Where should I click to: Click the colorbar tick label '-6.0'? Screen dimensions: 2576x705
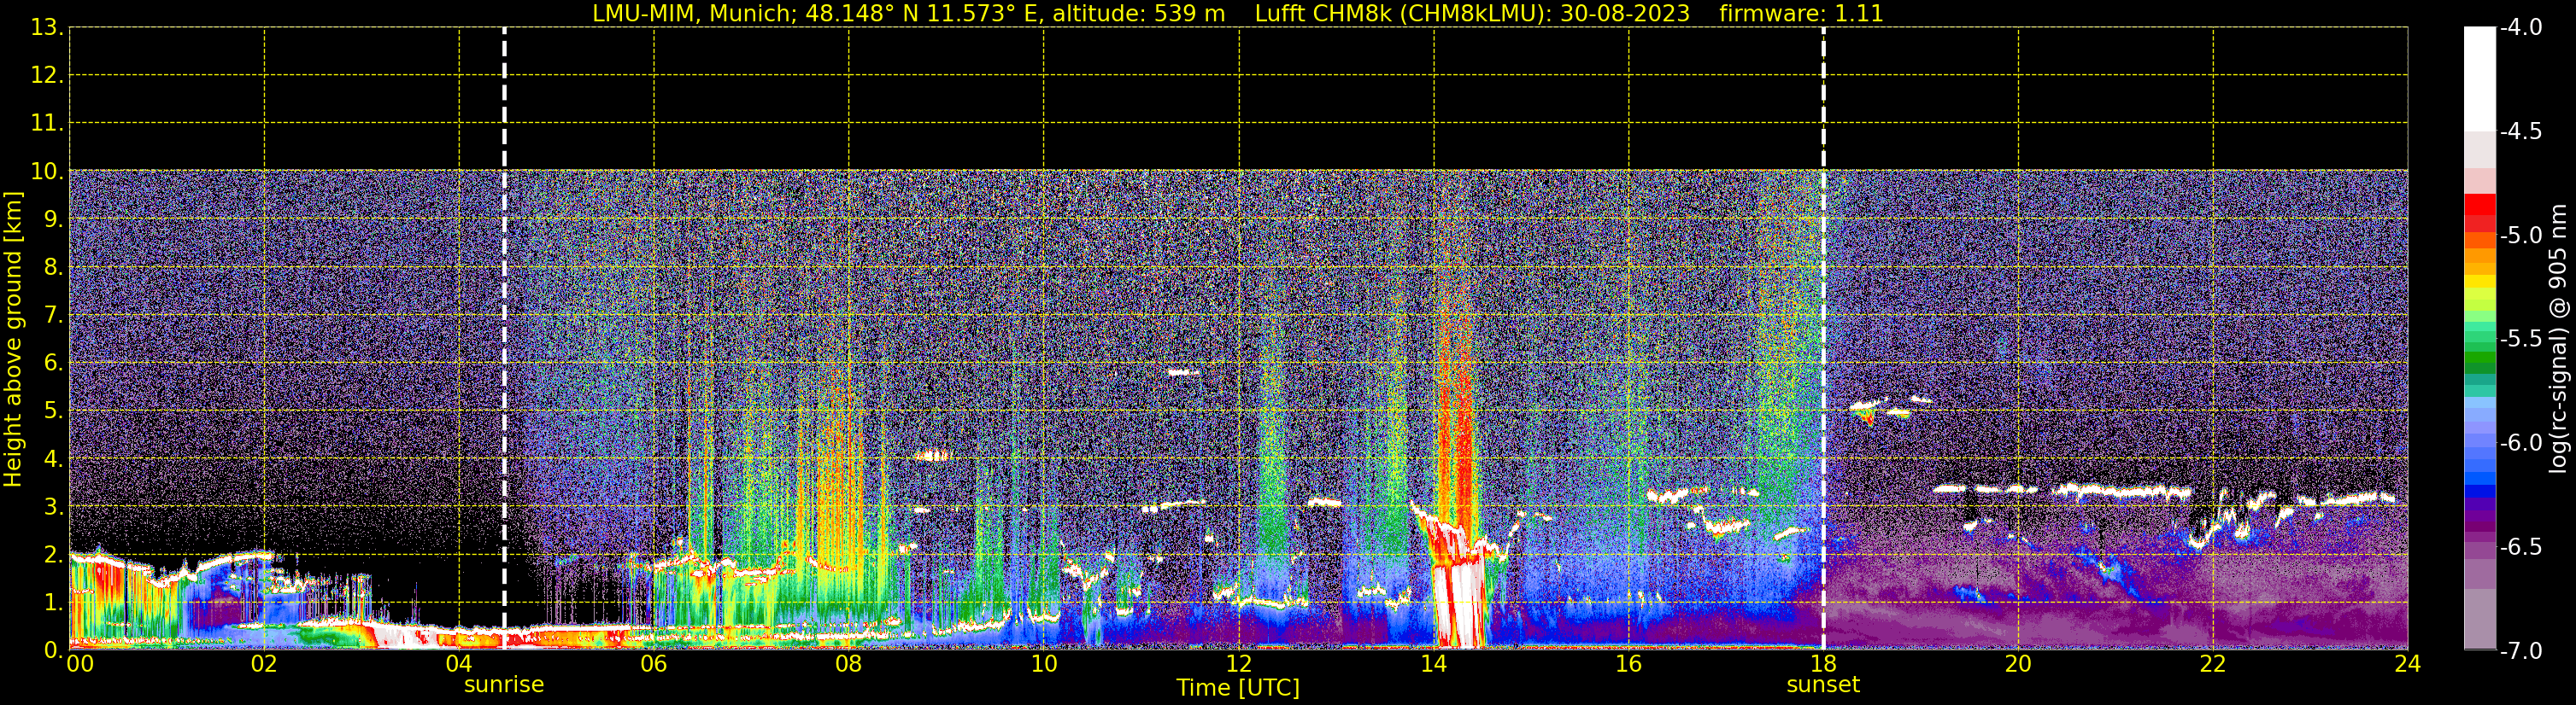click(x=2520, y=443)
